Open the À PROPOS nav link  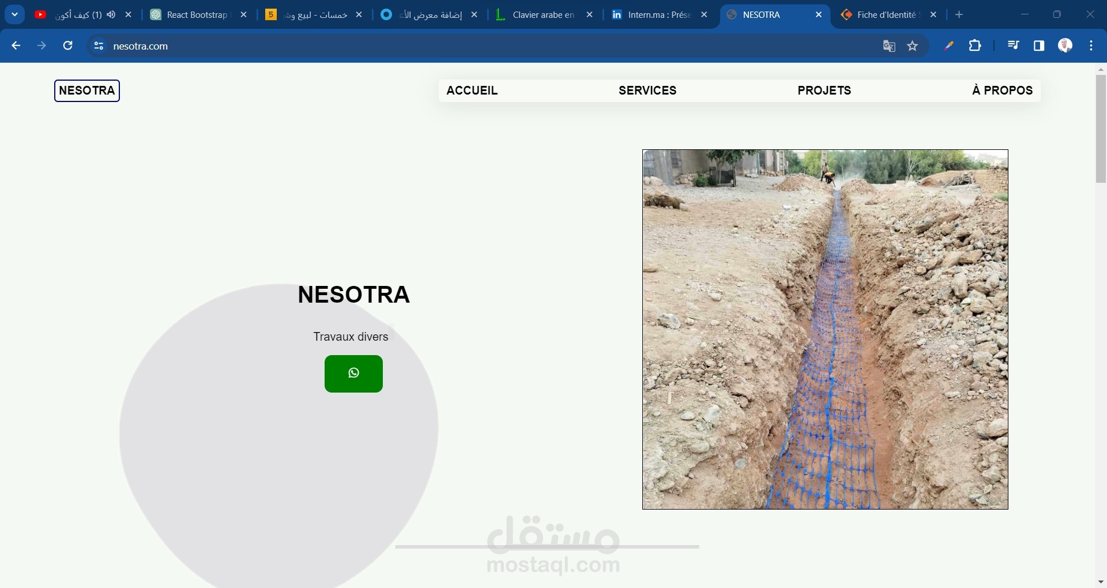1003,91
